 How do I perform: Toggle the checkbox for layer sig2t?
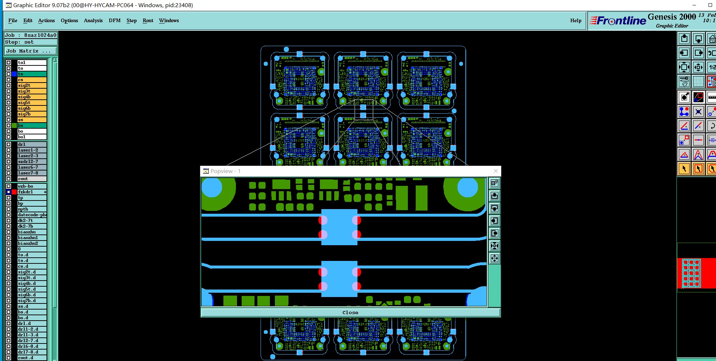[9, 85]
